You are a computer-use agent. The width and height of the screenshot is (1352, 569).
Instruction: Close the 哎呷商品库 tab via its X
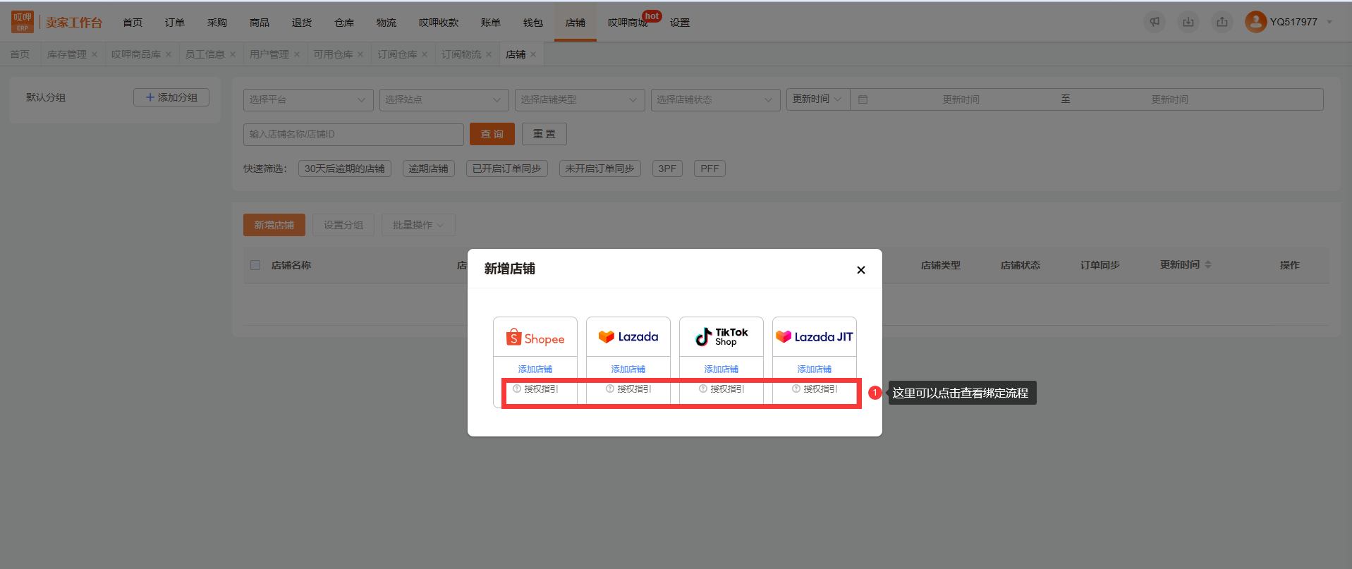pyautogui.click(x=169, y=54)
